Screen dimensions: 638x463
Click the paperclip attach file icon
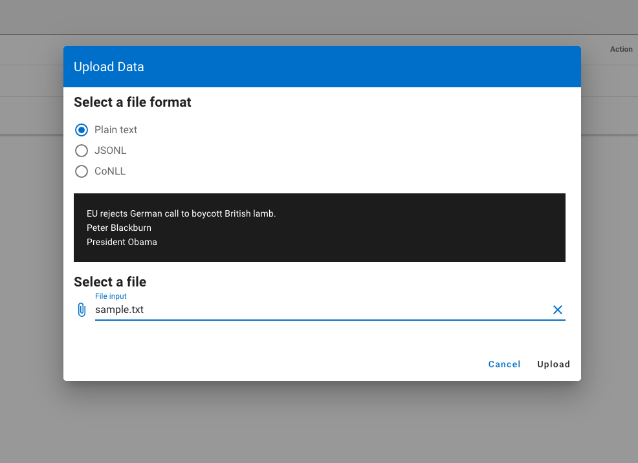82,310
